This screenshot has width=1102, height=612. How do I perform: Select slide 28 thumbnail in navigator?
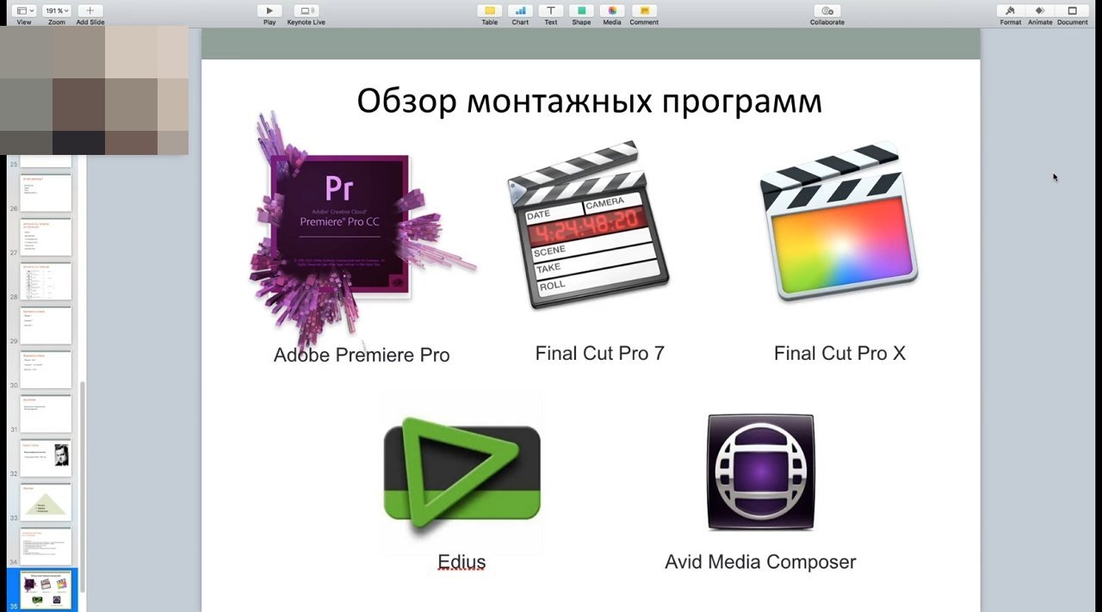click(46, 281)
